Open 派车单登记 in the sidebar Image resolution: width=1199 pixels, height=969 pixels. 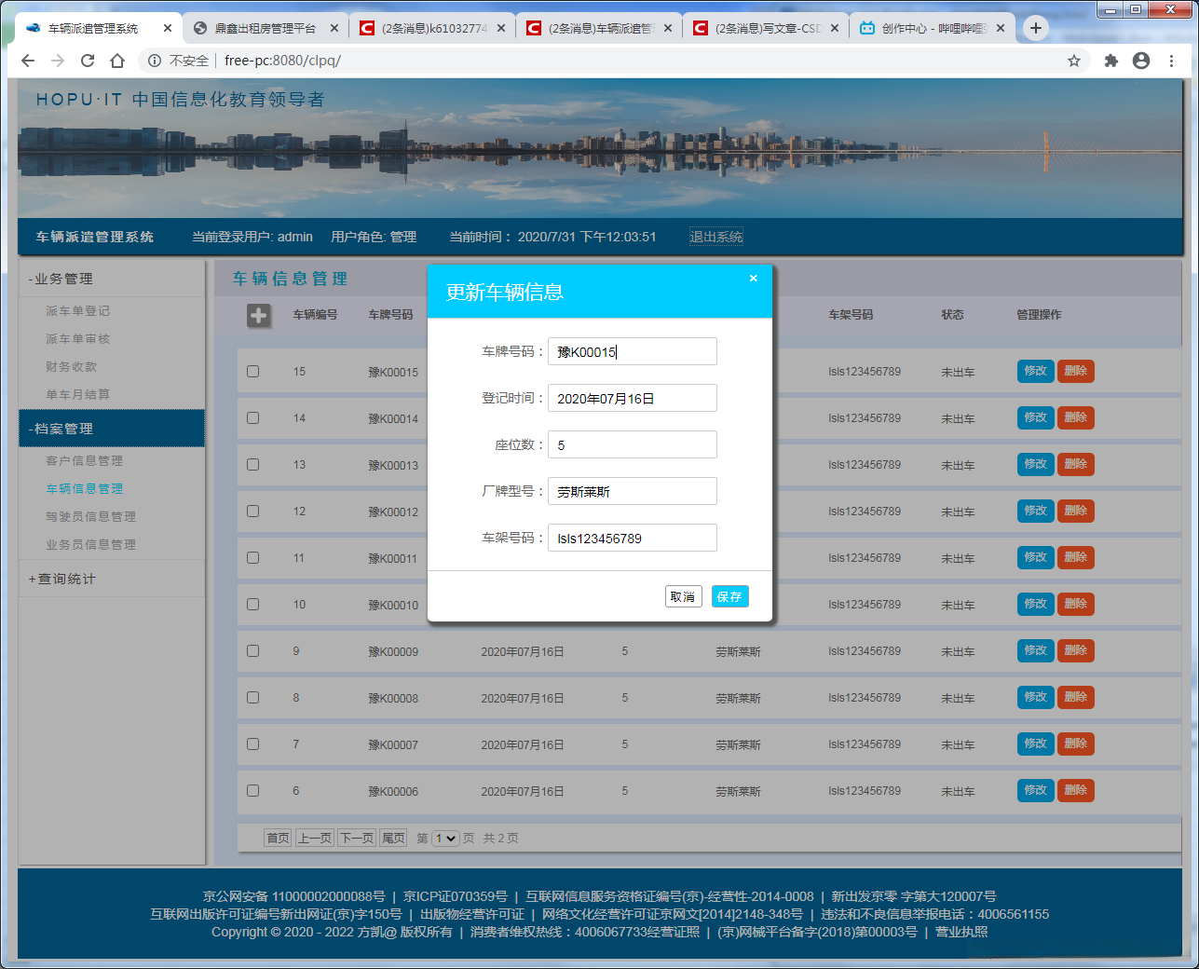[x=78, y=311]
